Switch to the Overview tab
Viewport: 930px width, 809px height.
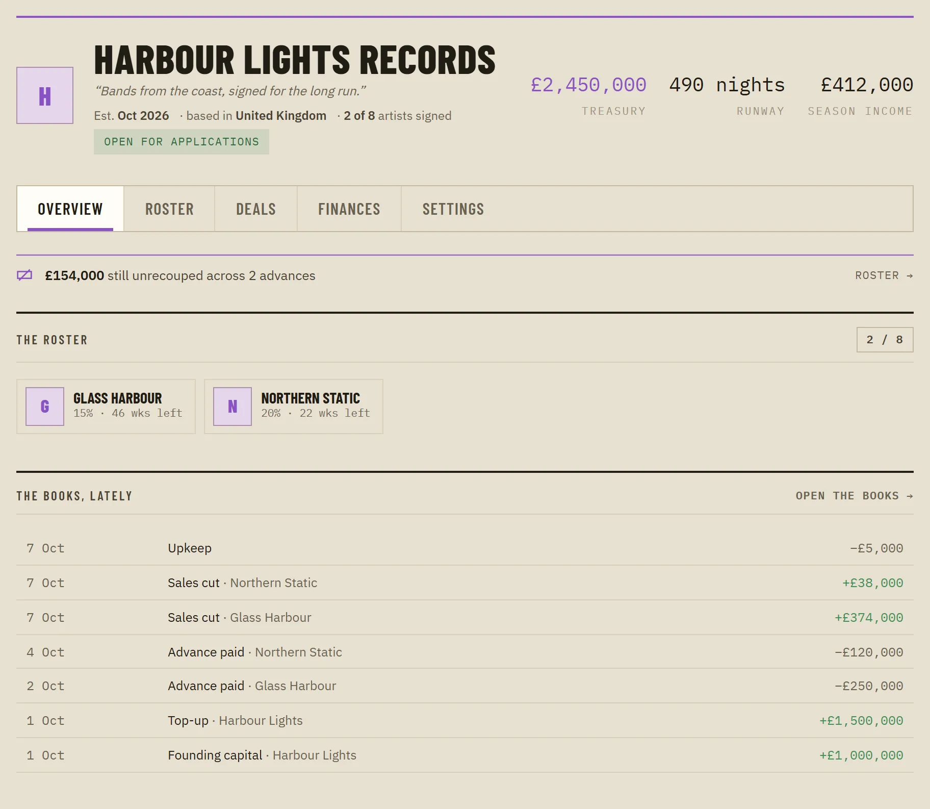click(70, 209)
